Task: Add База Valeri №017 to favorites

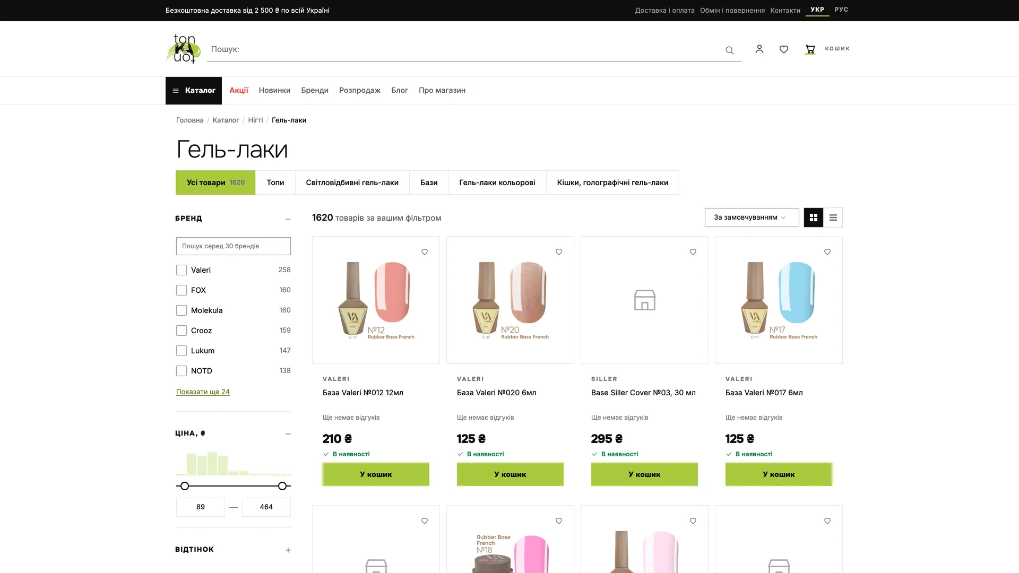Action: [x=827, y=252]
